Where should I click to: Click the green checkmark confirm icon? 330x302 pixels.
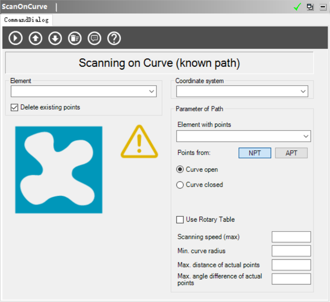click(x=297, y=7)
